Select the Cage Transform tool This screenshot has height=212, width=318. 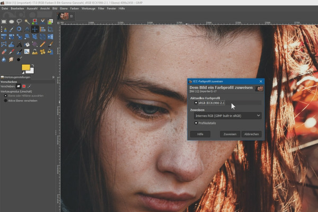pos(4,44)
